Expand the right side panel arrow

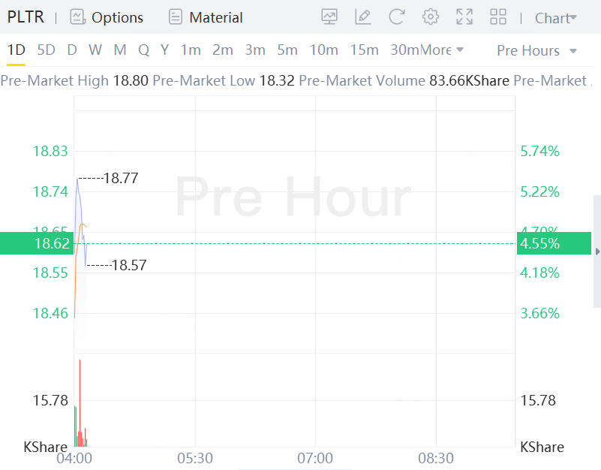(x=597, y=252)
